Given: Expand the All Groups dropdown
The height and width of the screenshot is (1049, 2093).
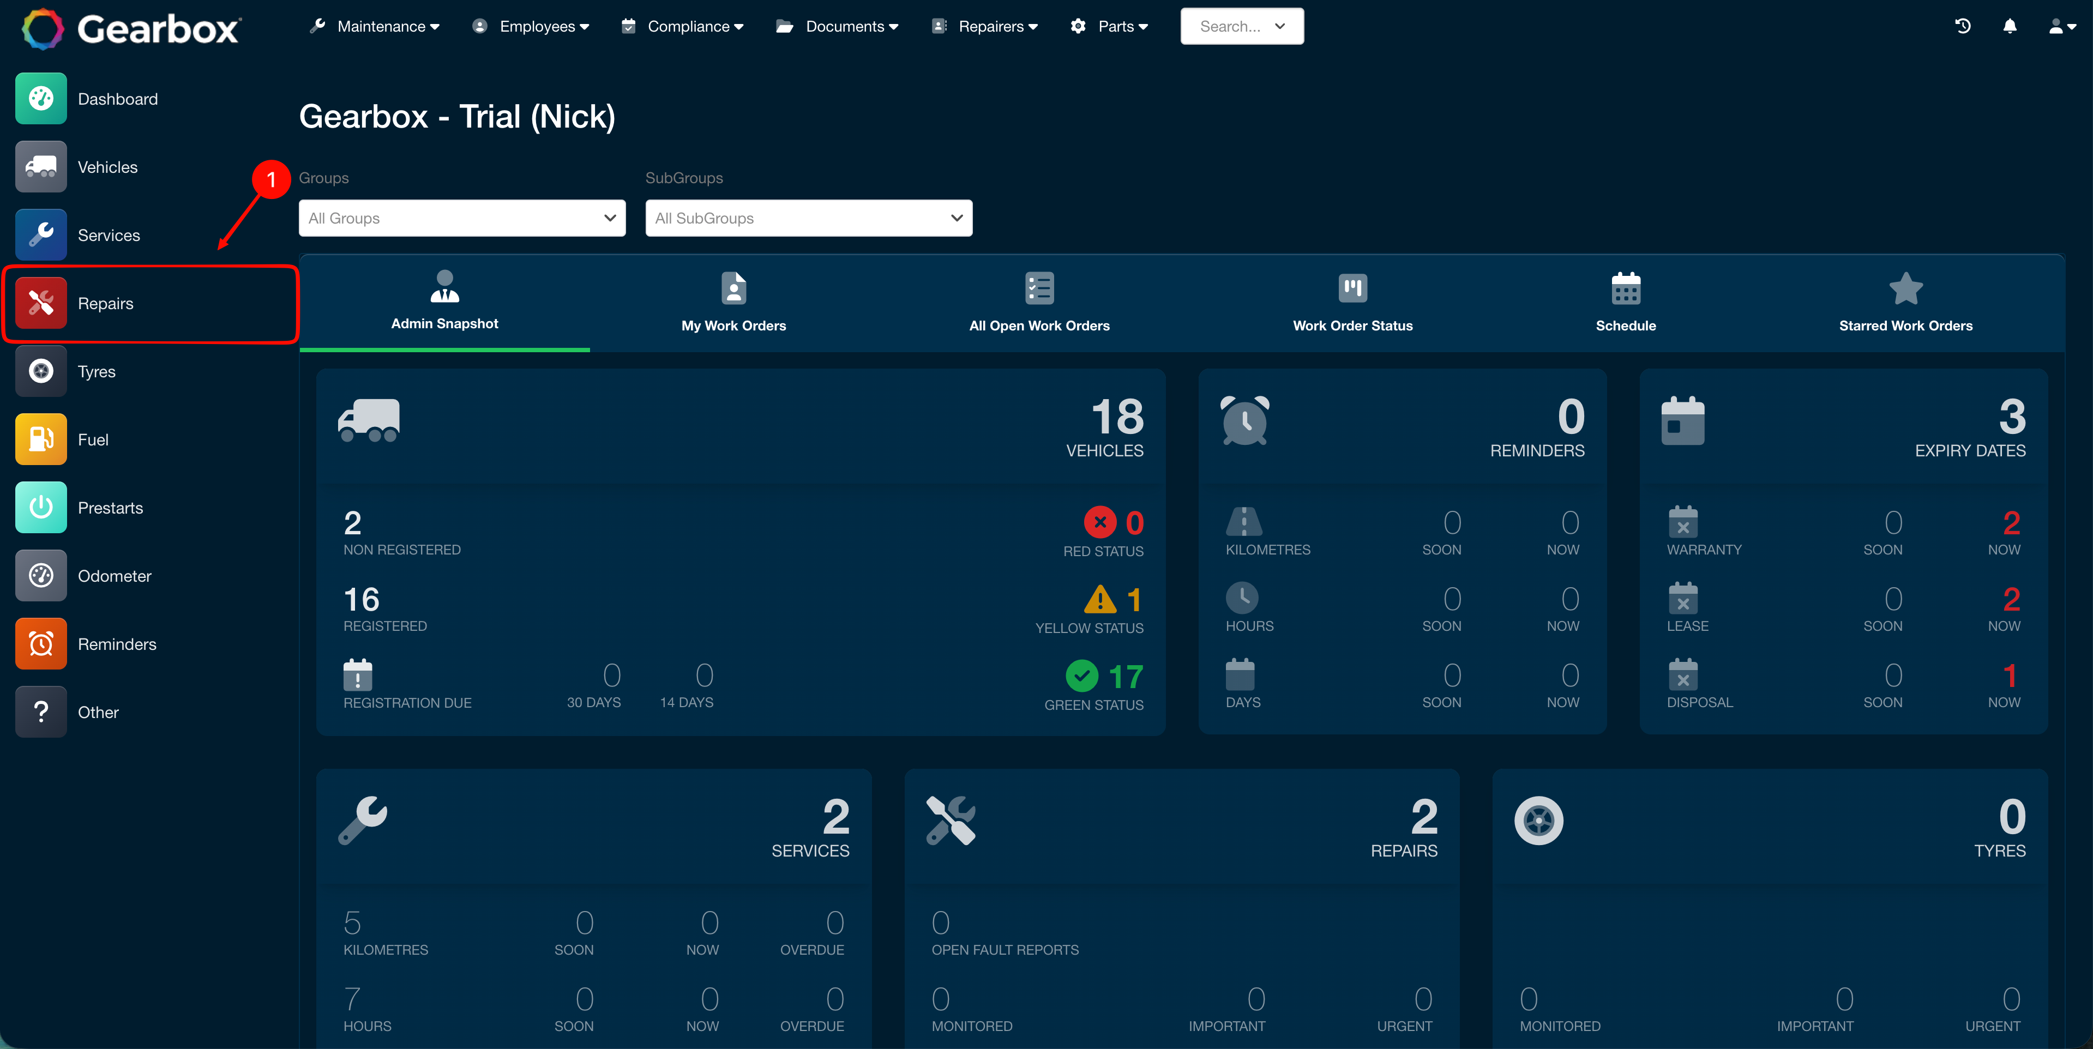Looking at the screenshot, I should point(461,218).
